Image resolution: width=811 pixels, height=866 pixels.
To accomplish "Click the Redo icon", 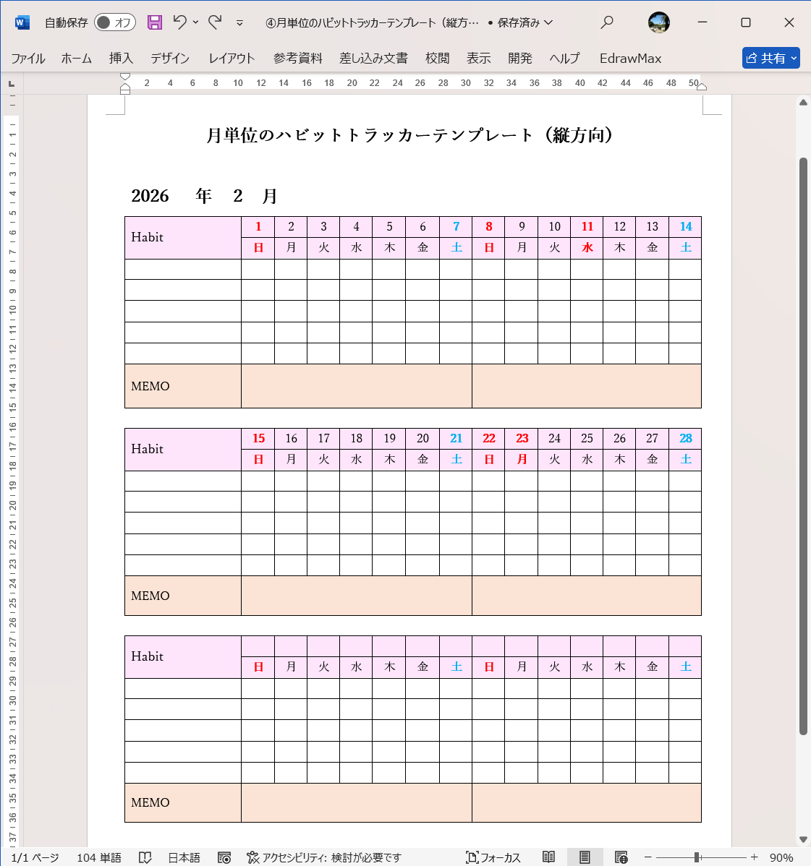I will (x=215, y=22).
